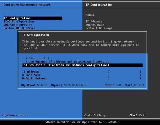Image resolution: width=160 pixels, height=125 pixels.
Task: Click the right panel IP Address label
Action: point(95,21)
